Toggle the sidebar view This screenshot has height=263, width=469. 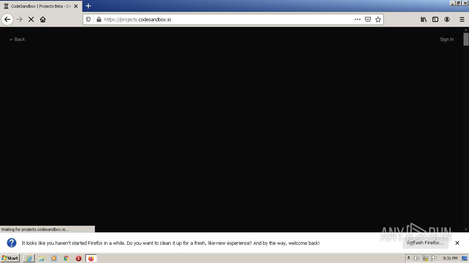pyautogui.click(x=435, y=19)
